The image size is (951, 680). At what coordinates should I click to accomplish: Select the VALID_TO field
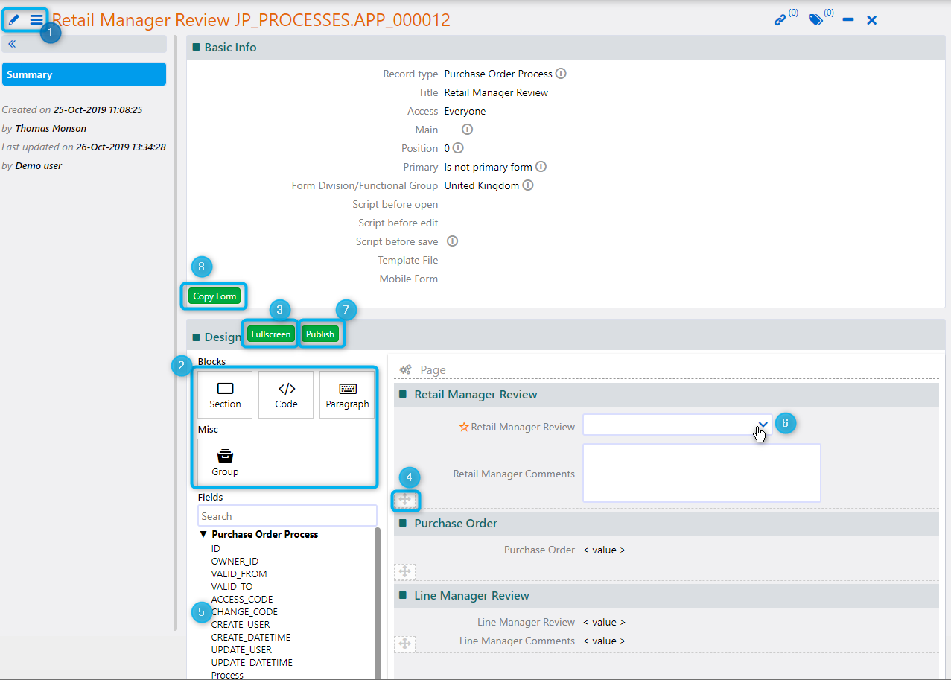click(232, 586)
